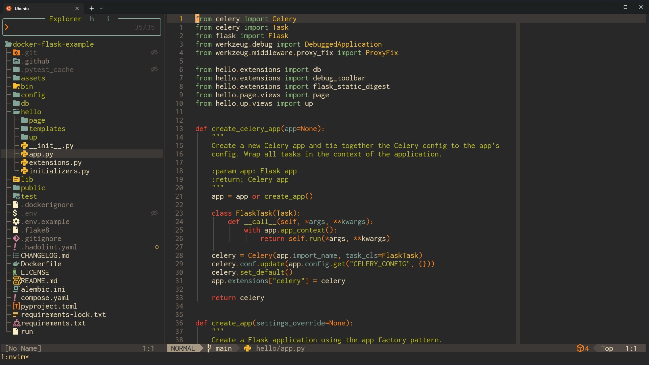Expand the test folder in sidebar
649x365 pixels.
(x=28, y=196)
